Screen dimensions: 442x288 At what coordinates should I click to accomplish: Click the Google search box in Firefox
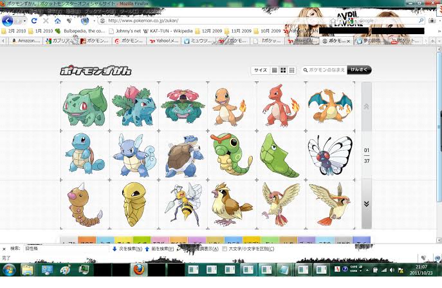385,21
